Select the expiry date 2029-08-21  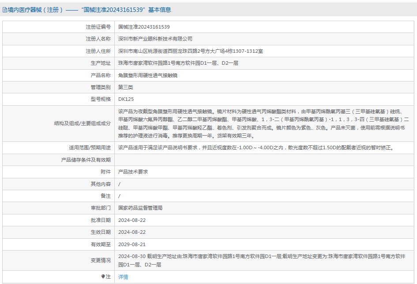(132, 244)
